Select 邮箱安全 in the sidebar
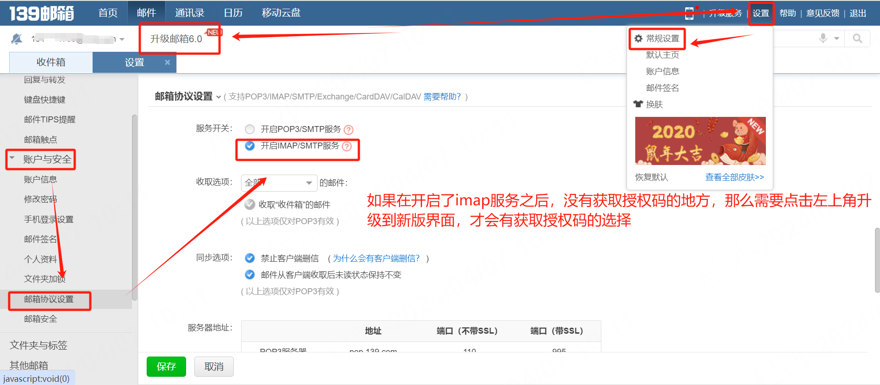The height and width of the screenshot is (385, 880). click(x=40, y=319)
